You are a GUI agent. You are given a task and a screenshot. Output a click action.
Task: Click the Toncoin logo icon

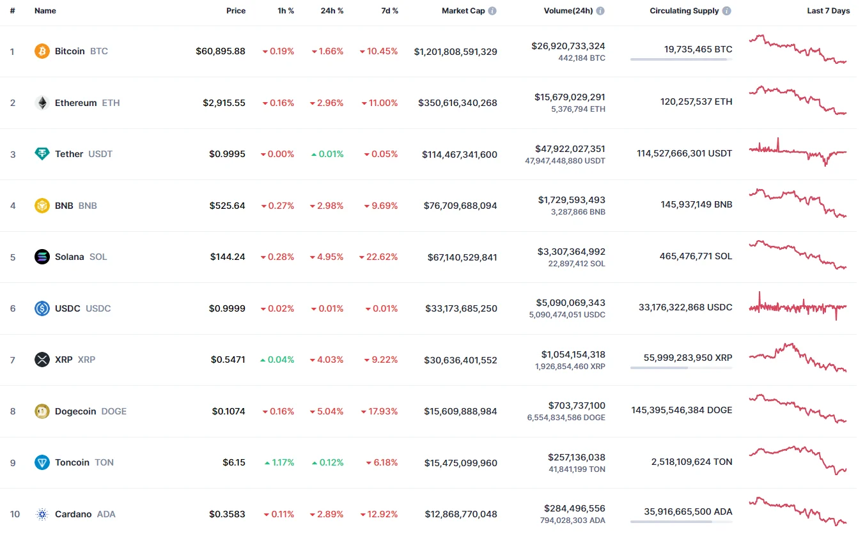pyautogui.click(x=42, y=462)
